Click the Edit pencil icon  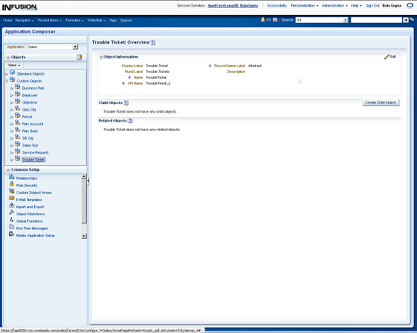(x=387, y=57)
